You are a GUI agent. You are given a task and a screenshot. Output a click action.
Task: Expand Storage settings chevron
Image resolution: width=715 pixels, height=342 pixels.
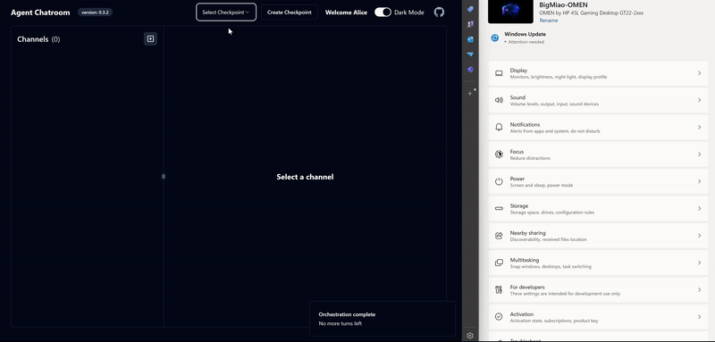[700, 209]
